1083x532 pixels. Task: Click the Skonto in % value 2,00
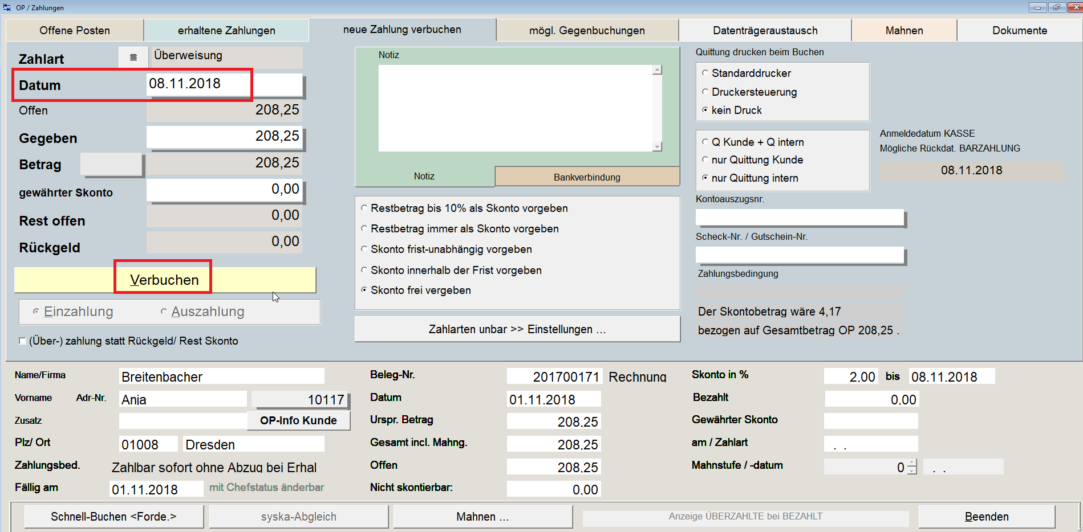[850, 377]
